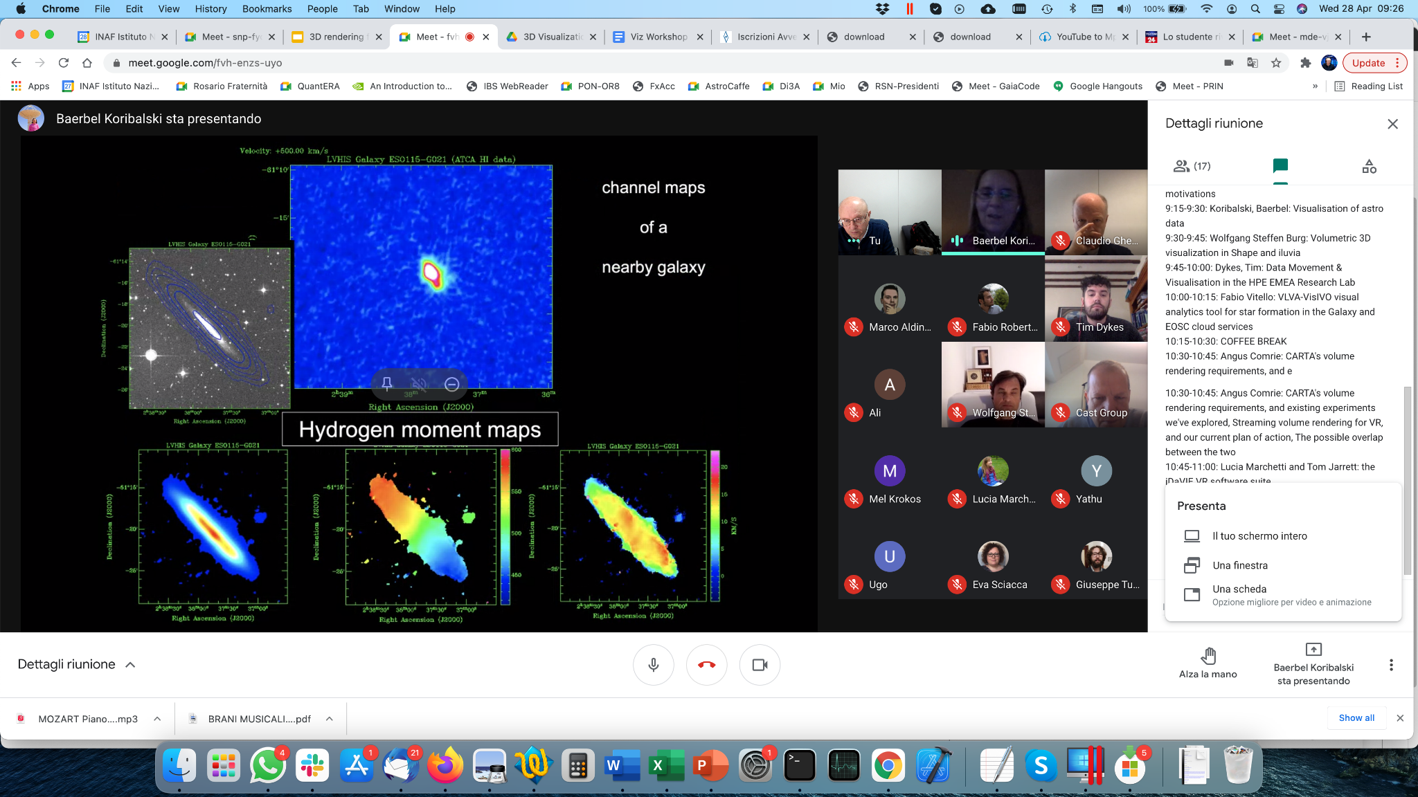Close the Dettagli riunione side panel
This screenshot has height=797, width=1418.
1392,124
